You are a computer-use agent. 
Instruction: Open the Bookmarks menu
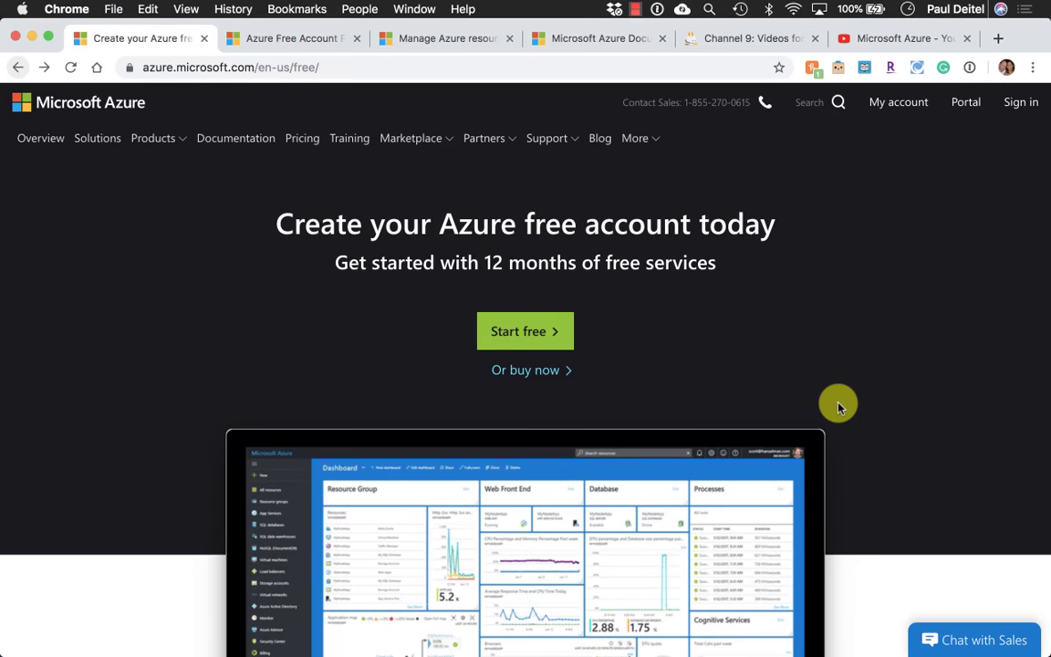(x=297, y=9)
